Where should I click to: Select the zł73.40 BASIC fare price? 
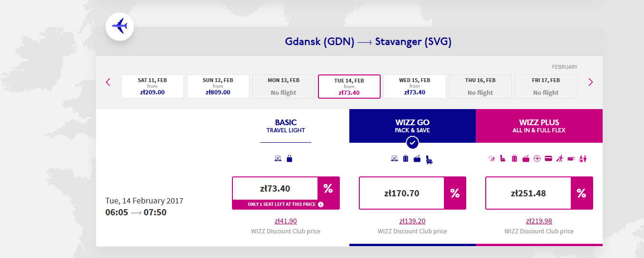(x=275, y=189)
